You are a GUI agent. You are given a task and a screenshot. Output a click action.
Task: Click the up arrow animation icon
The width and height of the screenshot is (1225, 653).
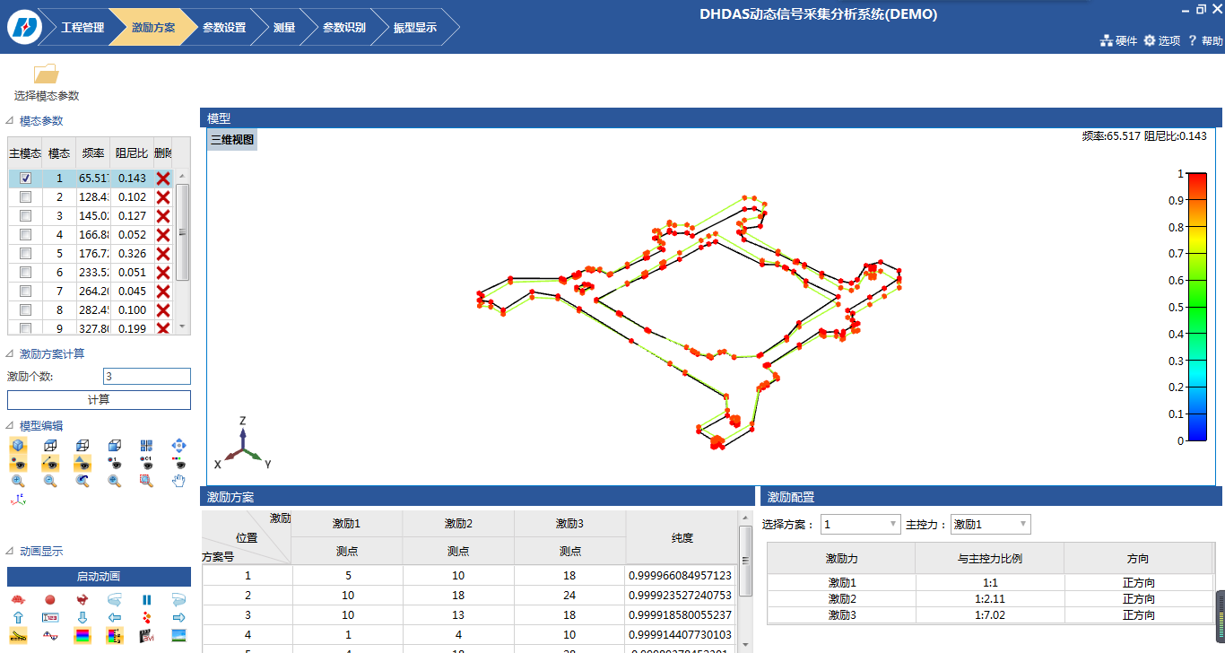(18, 617)
